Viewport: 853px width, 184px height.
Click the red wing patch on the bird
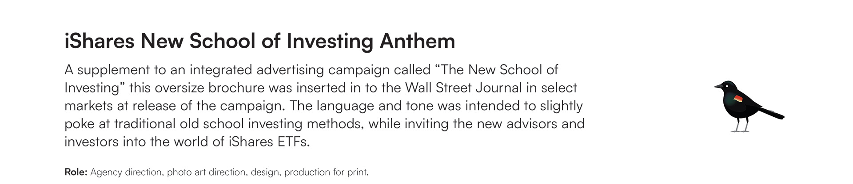[738, 98]
